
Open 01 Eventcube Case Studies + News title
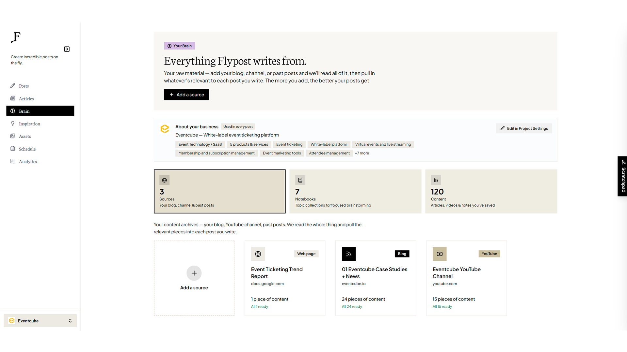tap(375, 273)
